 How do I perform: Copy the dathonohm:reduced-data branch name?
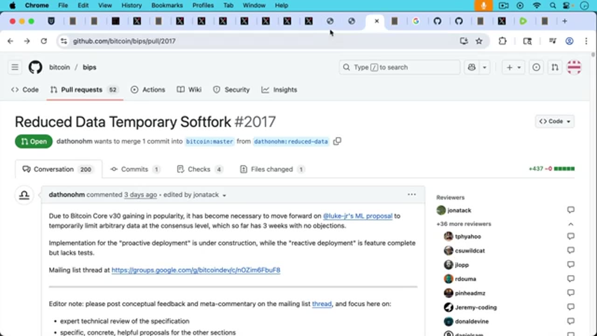(337, 141)
